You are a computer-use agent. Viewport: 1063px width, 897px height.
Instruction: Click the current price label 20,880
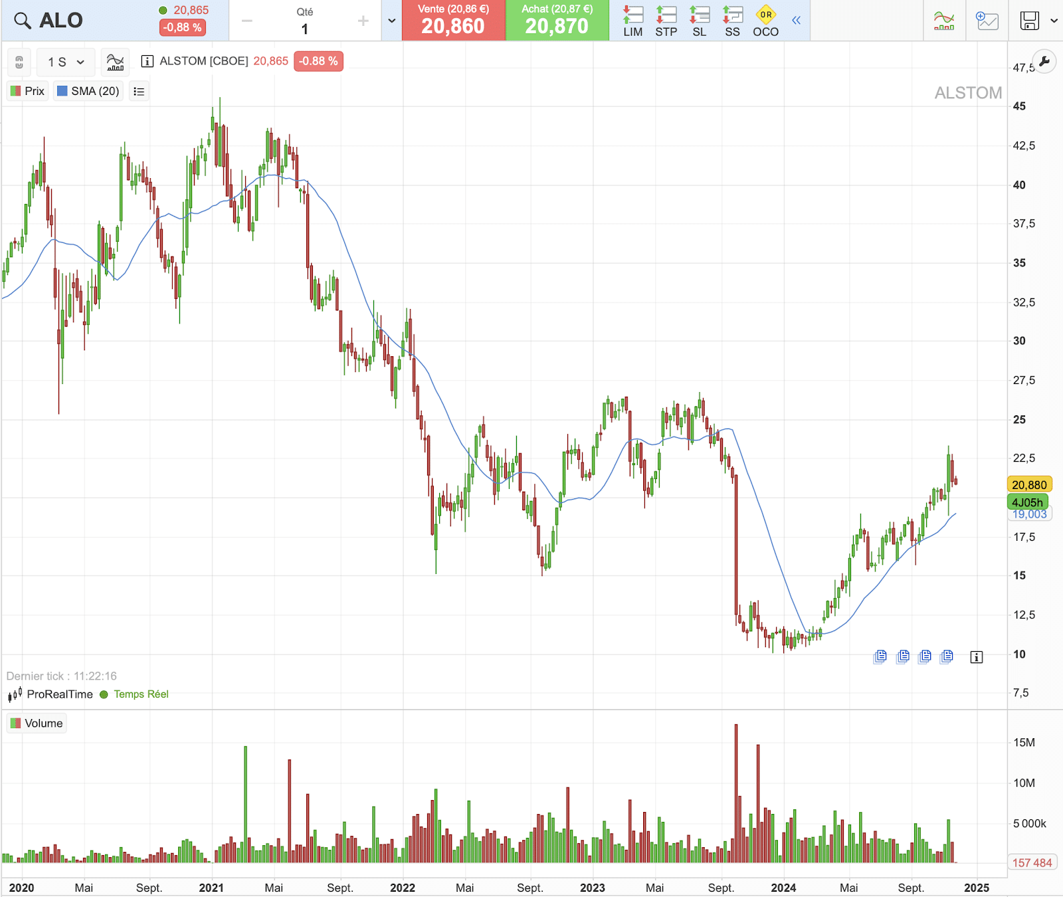tap(1029, 485)
